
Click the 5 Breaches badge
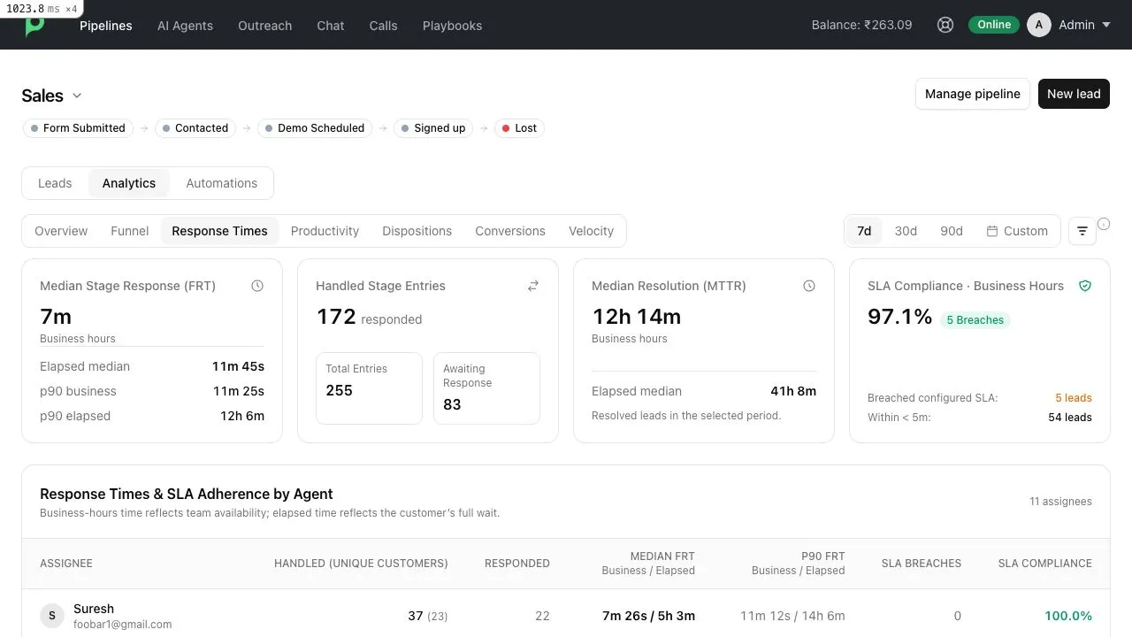click(x=975, y=320)
